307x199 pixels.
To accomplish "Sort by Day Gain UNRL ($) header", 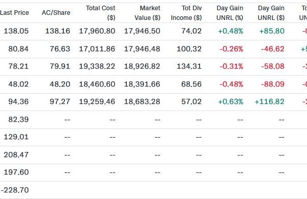I will pyautogui.click(x=271, y=13).
